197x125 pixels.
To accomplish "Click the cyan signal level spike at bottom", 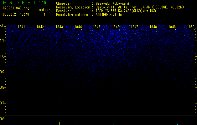I will coord(113,124).
